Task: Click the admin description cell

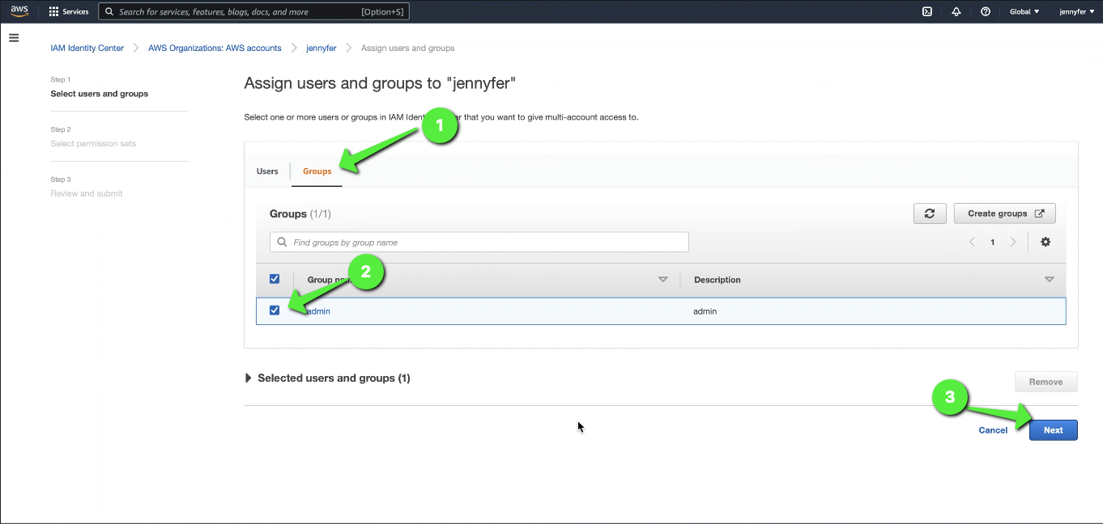Action: [705, 311]
